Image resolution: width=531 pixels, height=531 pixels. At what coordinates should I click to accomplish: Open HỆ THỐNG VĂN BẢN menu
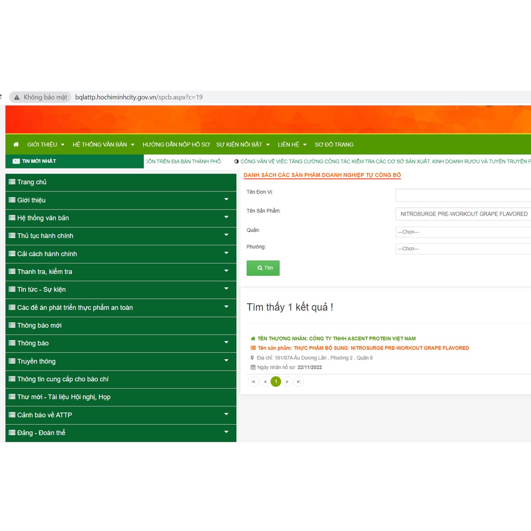(103, 145)
